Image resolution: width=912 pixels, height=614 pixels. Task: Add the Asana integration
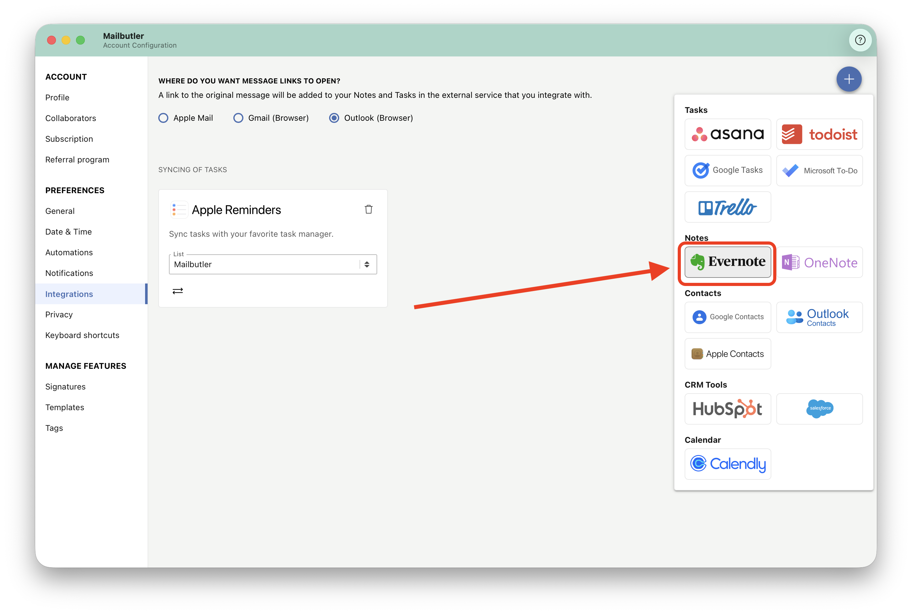727,134
